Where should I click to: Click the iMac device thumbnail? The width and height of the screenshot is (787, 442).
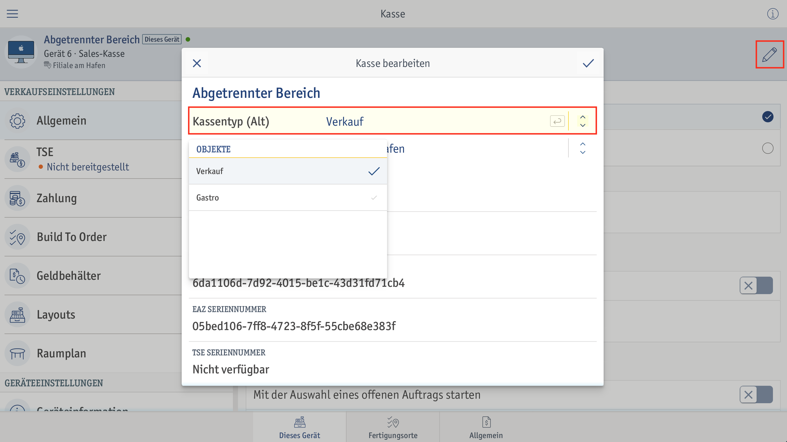pos(21,52)
